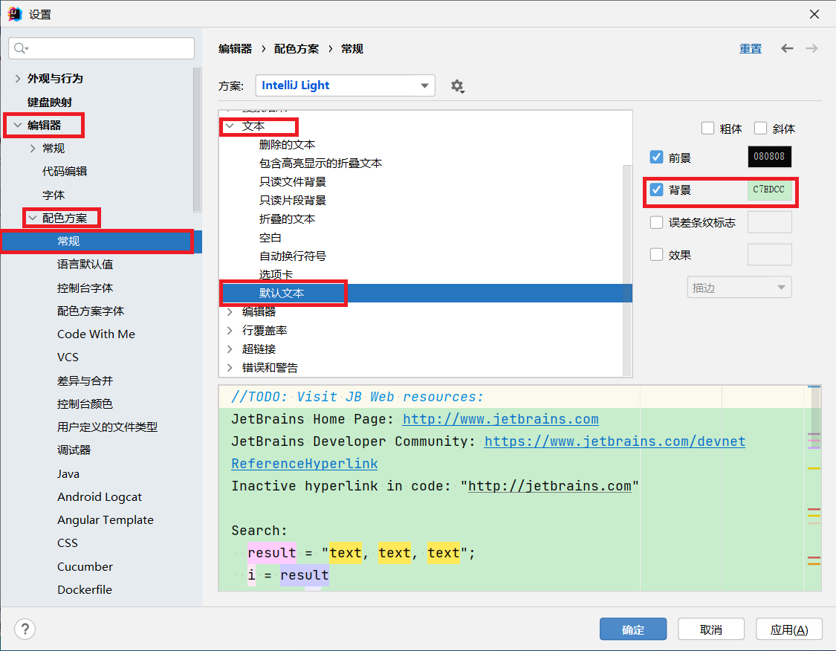Click the 误差条纹标志 empty color swatch

(x=769, y=221)
